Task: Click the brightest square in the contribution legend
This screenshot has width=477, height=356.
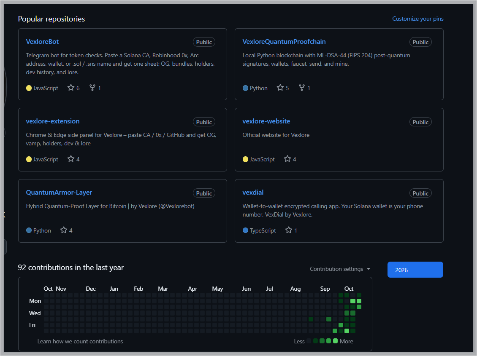Action: (335, 341)
